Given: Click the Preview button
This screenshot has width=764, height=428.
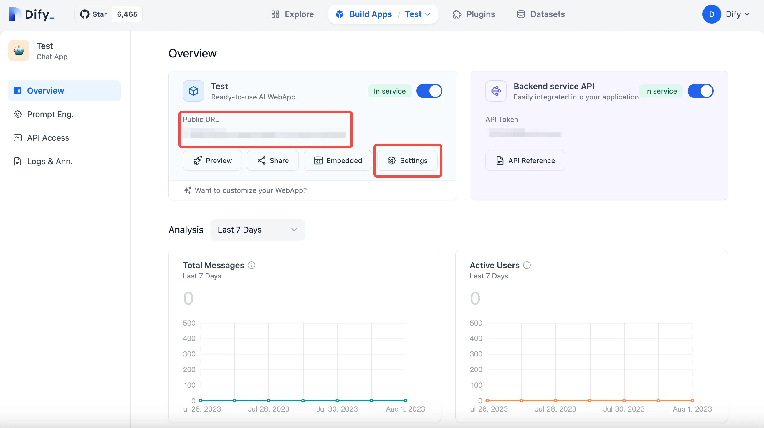Looking at the screenshot, I should coord(212,160).
